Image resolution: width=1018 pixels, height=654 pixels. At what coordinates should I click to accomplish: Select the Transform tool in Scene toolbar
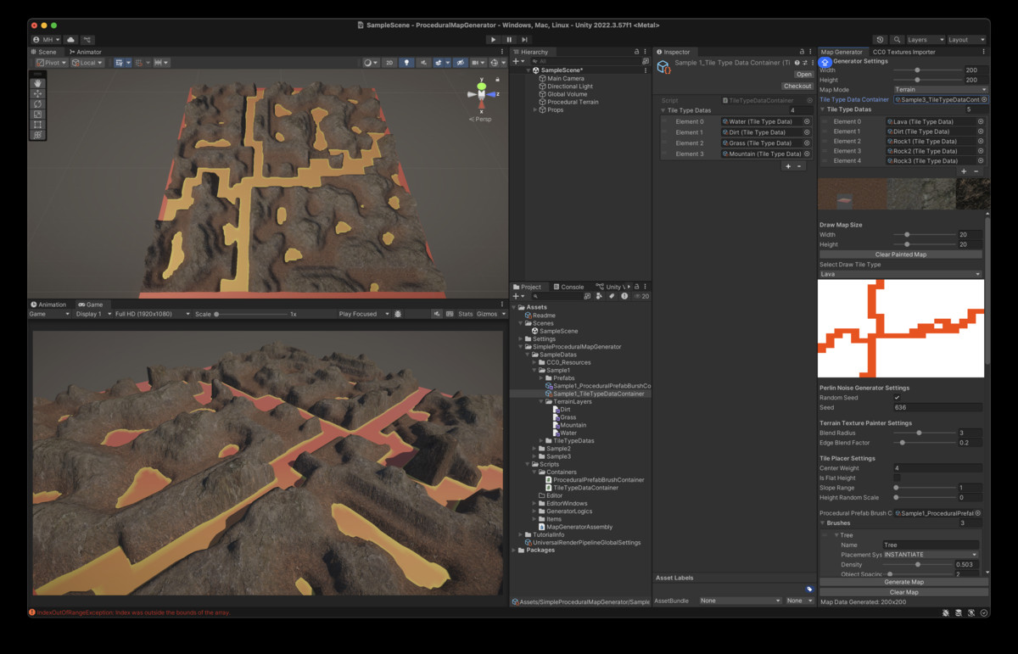click(x=37, y=134)
